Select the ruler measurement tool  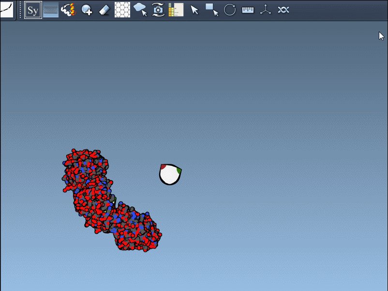(248, 10)
